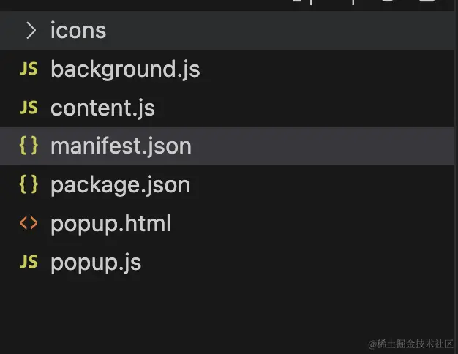Open the content.js file
The image size is (458, 354).
pos(102,108)
